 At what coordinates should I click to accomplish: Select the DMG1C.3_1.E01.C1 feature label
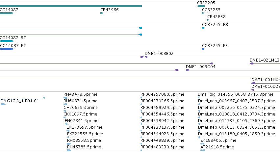tap(20, 101)
